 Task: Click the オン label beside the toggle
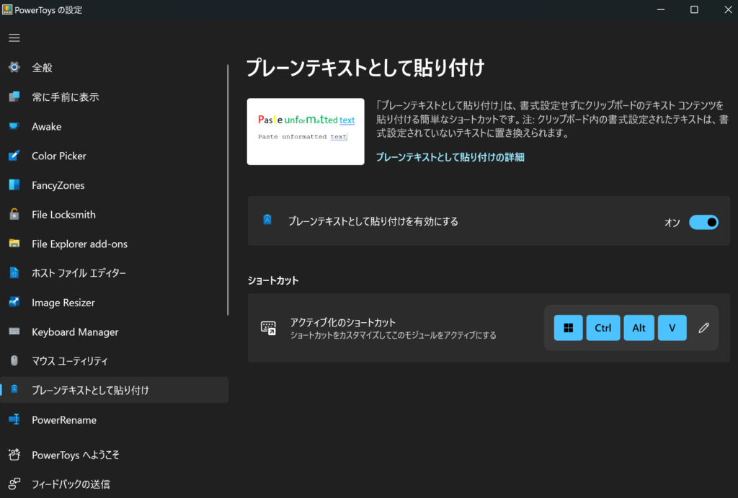[672, 223]
